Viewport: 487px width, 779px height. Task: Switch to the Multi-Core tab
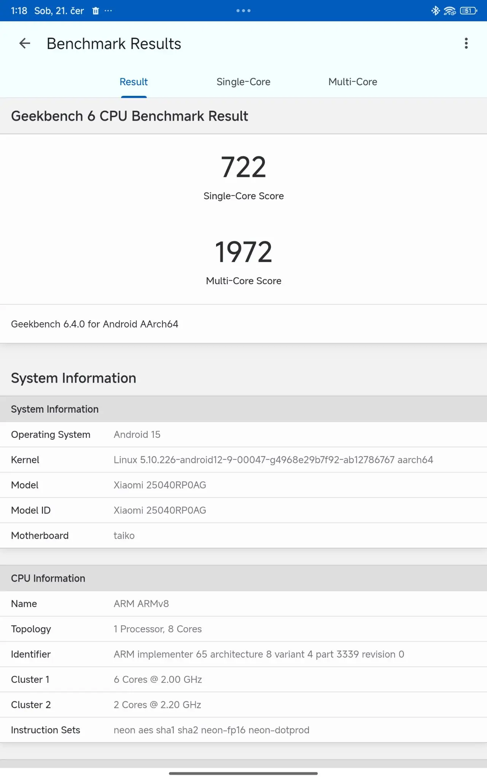353,82
